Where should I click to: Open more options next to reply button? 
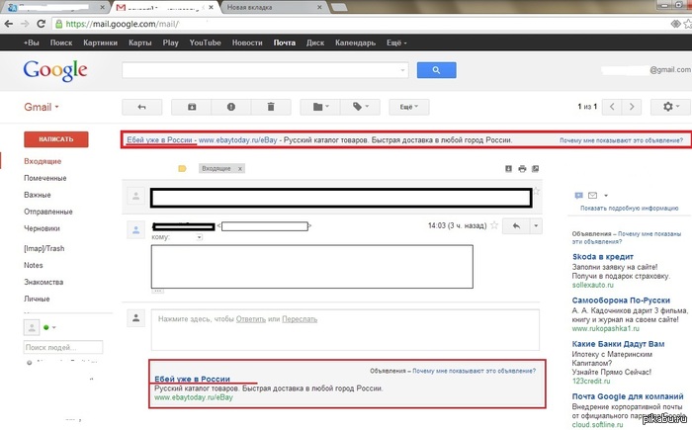tap(536, 226)
